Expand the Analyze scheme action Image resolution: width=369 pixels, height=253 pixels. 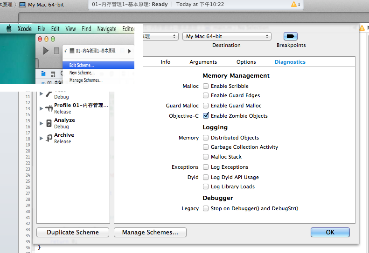pyautogui.click(x=41, y=123)
